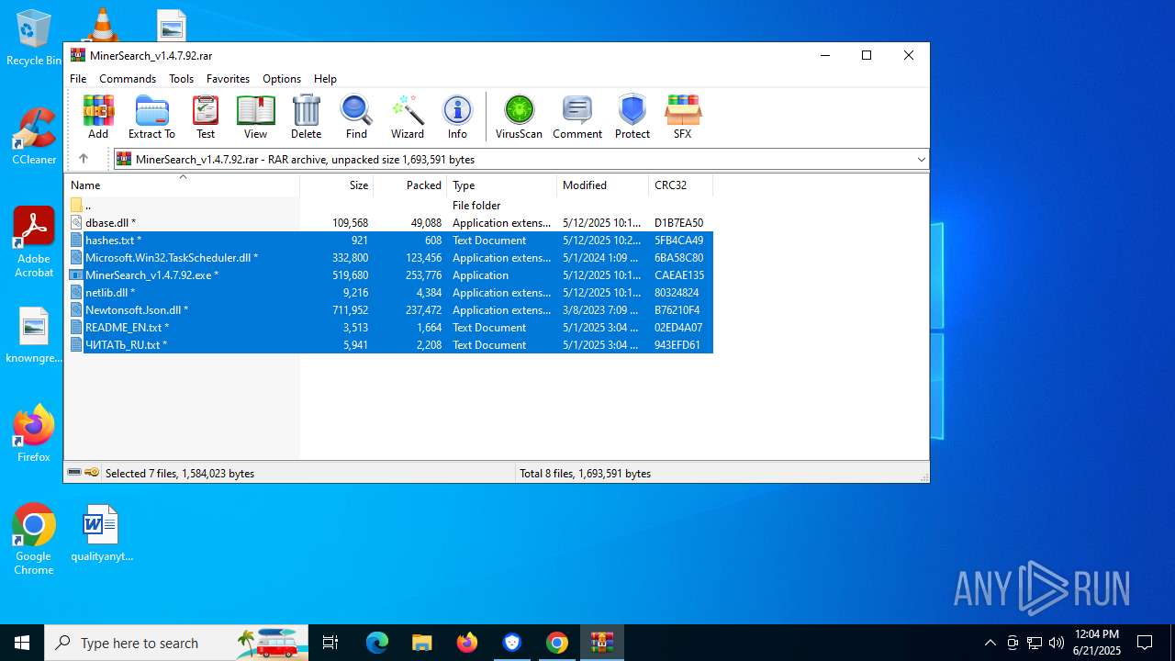Viewport: 1175px width, 661px height.
Task: Open Task View on taskbar
Action: pyautogui.click(x=330, y=643)
